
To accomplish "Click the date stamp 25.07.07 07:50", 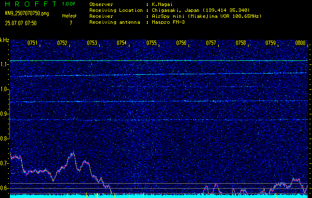I will 21,23.
